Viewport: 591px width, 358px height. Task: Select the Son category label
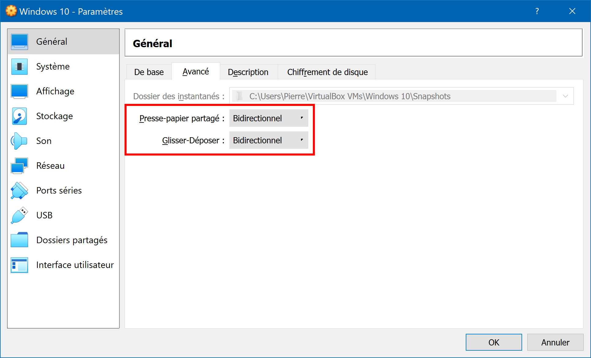tap(44, 141)
